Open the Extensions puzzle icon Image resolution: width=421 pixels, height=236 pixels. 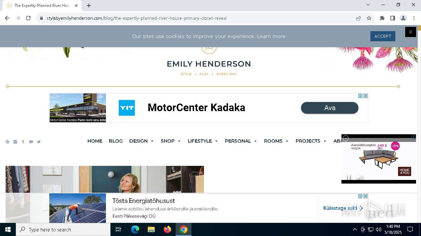tap(382, 18)
